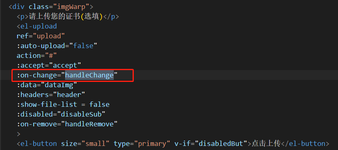Click the :accept="accept" line
338x150 pixels.
pyautogui.click(x=49, y=66)
